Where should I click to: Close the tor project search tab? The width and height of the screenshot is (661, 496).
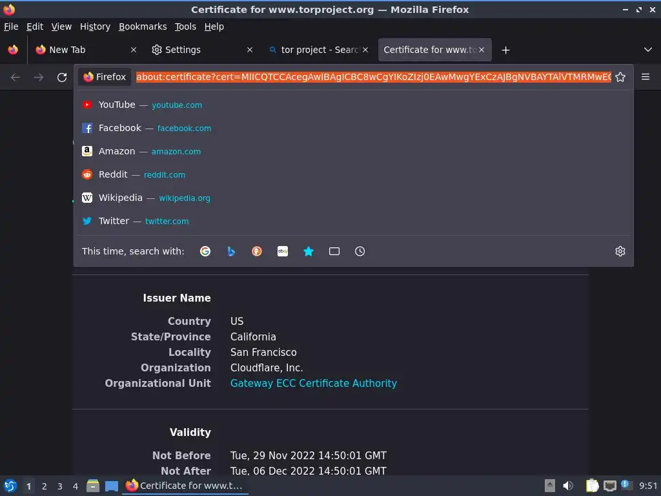click(365, 50)
